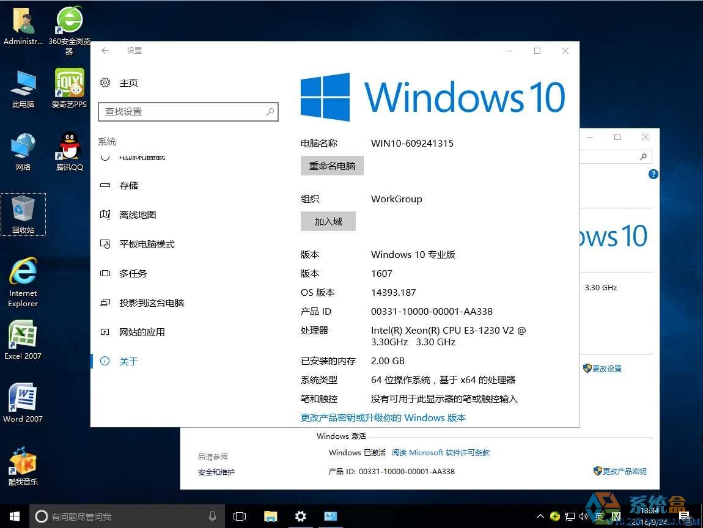Click the back arrow in Settings
The width and height of the screenshot is (703, 528).
(x=105, y=51)
